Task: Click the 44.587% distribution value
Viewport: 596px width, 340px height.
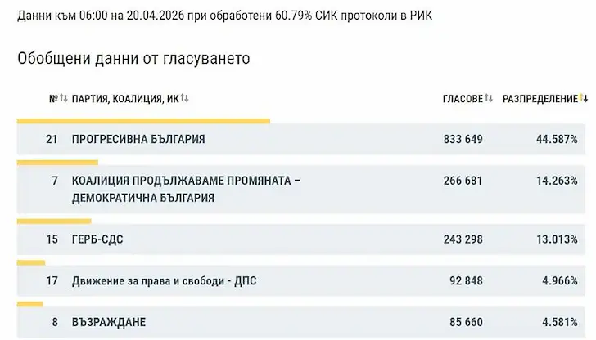Action: coord(557,140)
